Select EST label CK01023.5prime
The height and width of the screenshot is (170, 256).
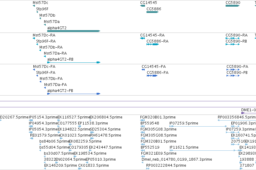[75, 135]
